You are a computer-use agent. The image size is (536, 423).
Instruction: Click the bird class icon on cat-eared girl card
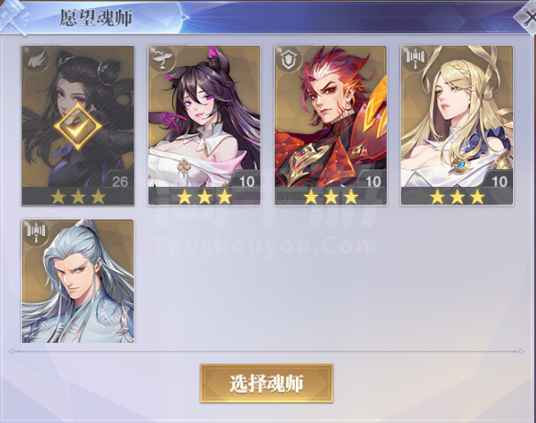(162, 60)
